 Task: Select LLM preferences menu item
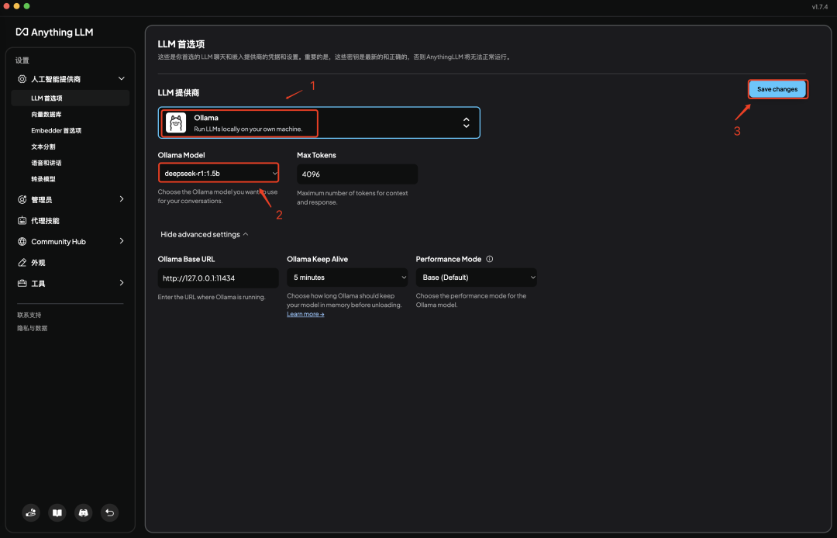point(70,98)
